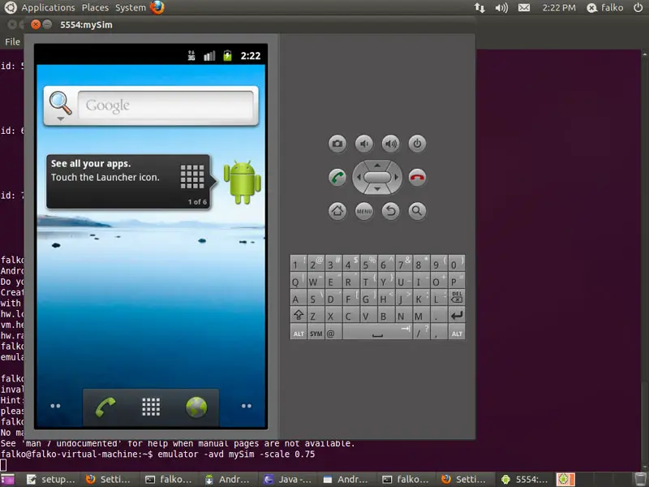Click the emulator MENU hardware button

[x=363, y=211]
